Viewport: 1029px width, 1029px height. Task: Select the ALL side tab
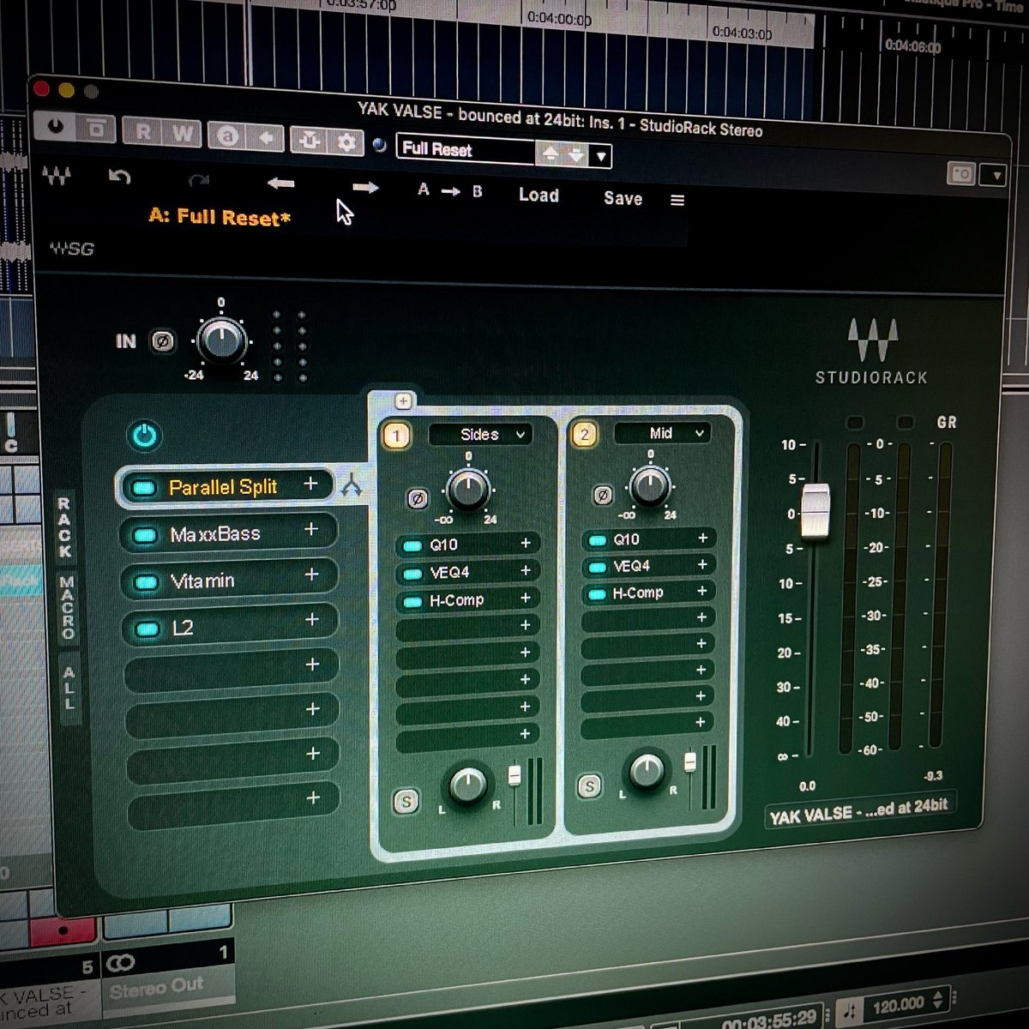point(69,689)
